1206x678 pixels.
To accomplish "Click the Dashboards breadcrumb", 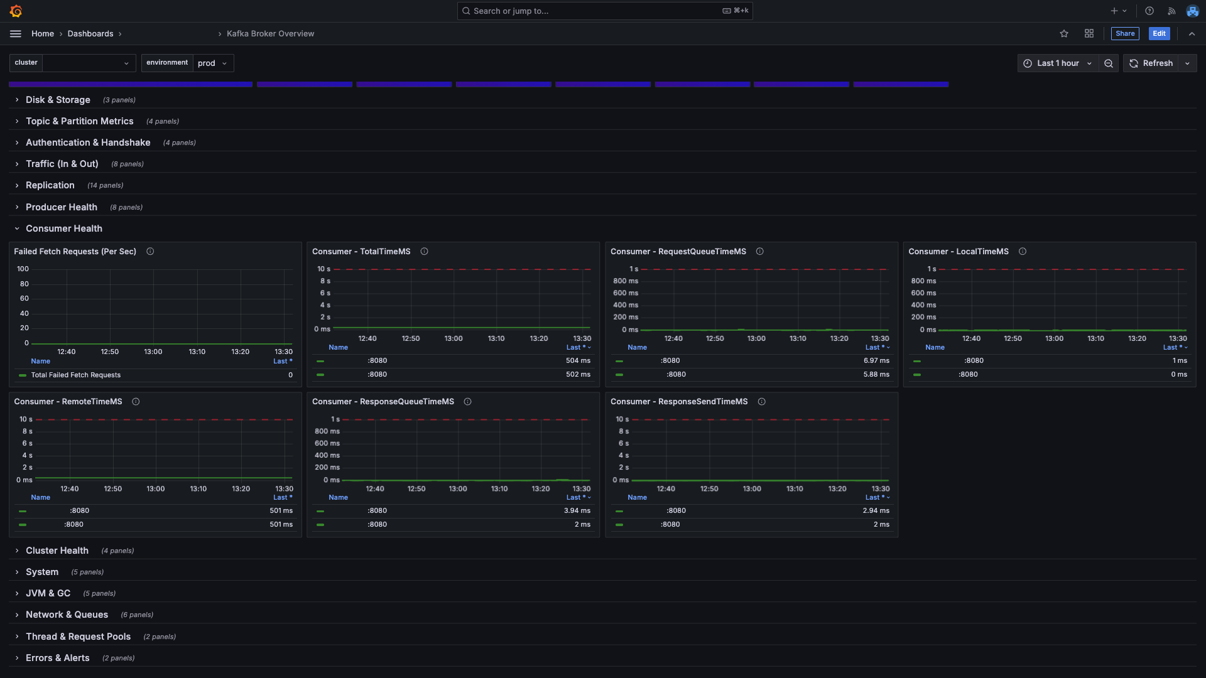I will (90, 34).
